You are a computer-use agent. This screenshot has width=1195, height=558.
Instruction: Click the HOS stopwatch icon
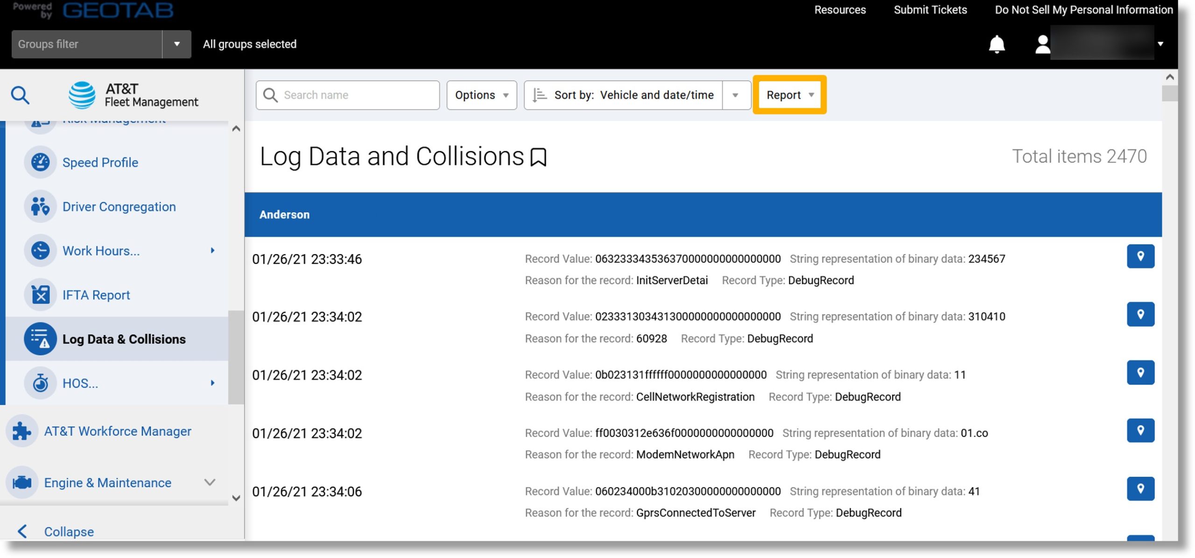pyautogui.click(x=41, y=383)
